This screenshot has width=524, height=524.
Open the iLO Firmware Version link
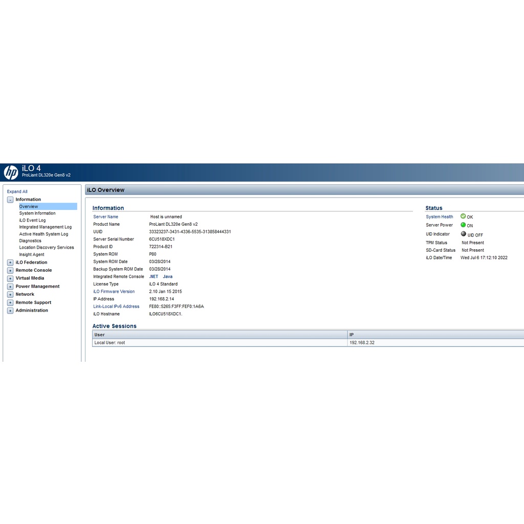[x=114, y=292]
